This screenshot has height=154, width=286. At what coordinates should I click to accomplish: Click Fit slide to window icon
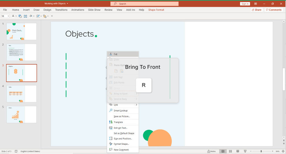click(283, 151)
